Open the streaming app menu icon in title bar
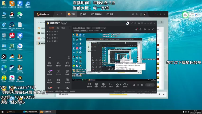 pos(145,23)
